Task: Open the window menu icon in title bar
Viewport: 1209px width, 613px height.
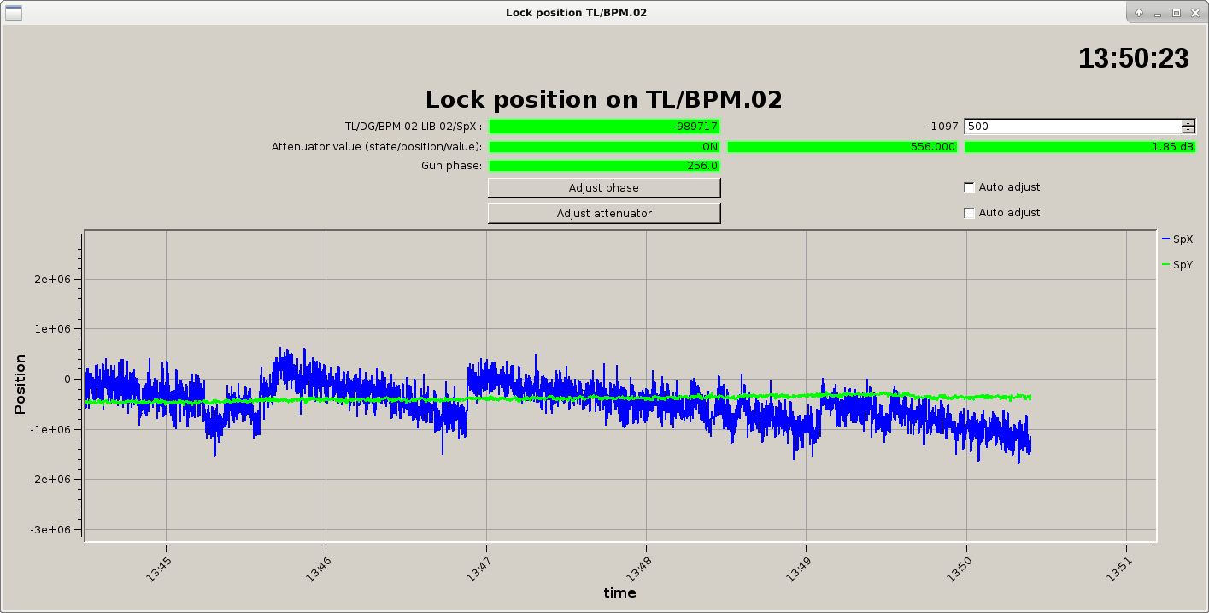Action: 11,12
